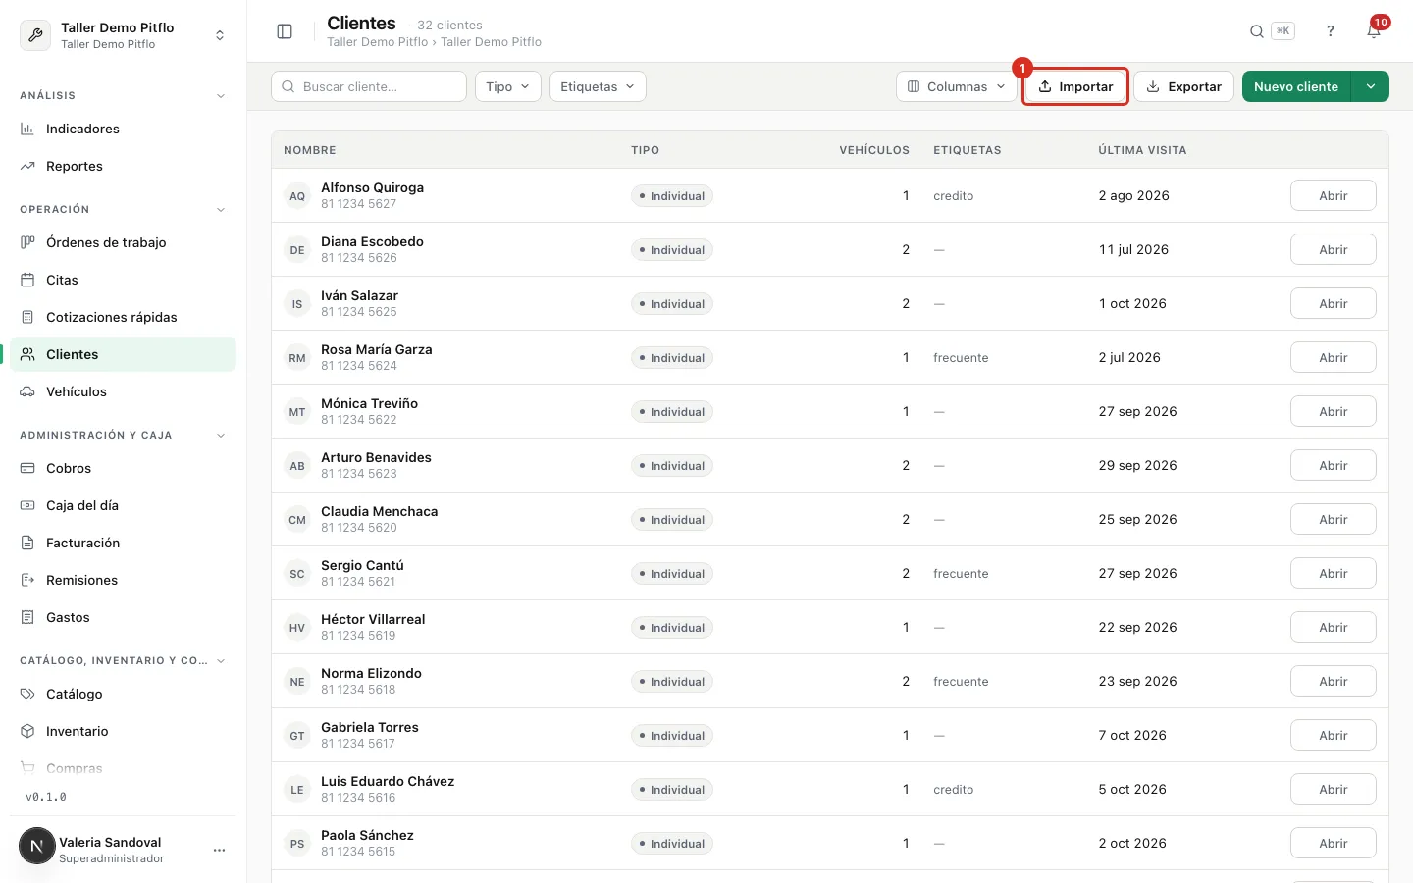This screenshot has width=1413, height=883.
Task: Click the name Diana Escobedo
Action: point(372,241)
